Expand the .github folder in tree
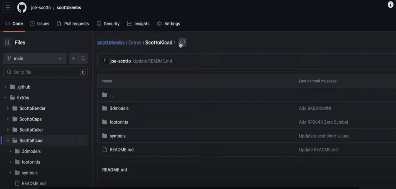This screenshot has width=396, height=189. [x=6, y=87]
